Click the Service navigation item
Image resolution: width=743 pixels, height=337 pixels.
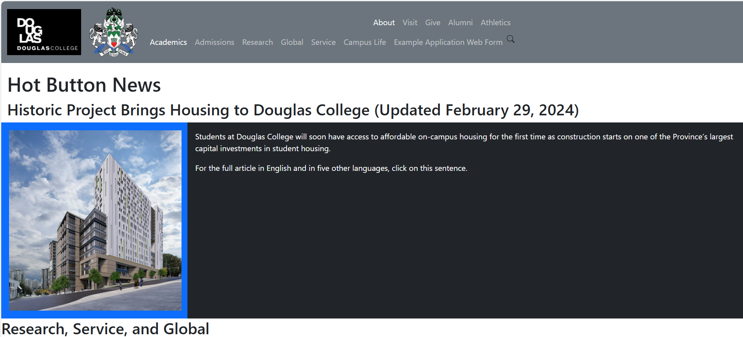pos(323,43)
